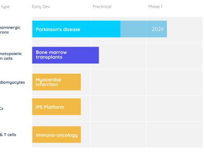
Task: Click the iPS Platform bar
Action: (56, 107)
